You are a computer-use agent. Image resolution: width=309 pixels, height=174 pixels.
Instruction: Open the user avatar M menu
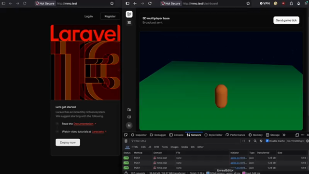pyautogui.click(x=129, y=126)
